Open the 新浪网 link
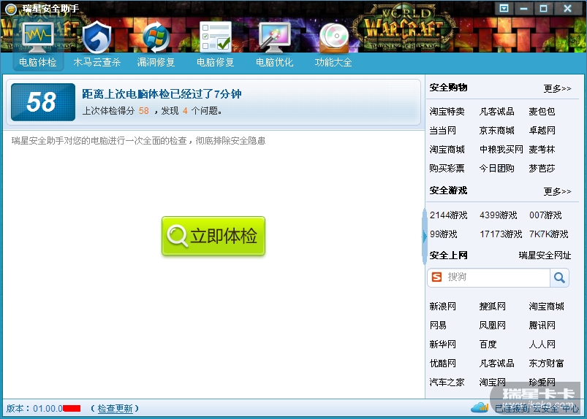The height and width of the screenshot is (419, 587). click(x=442, y=307)
